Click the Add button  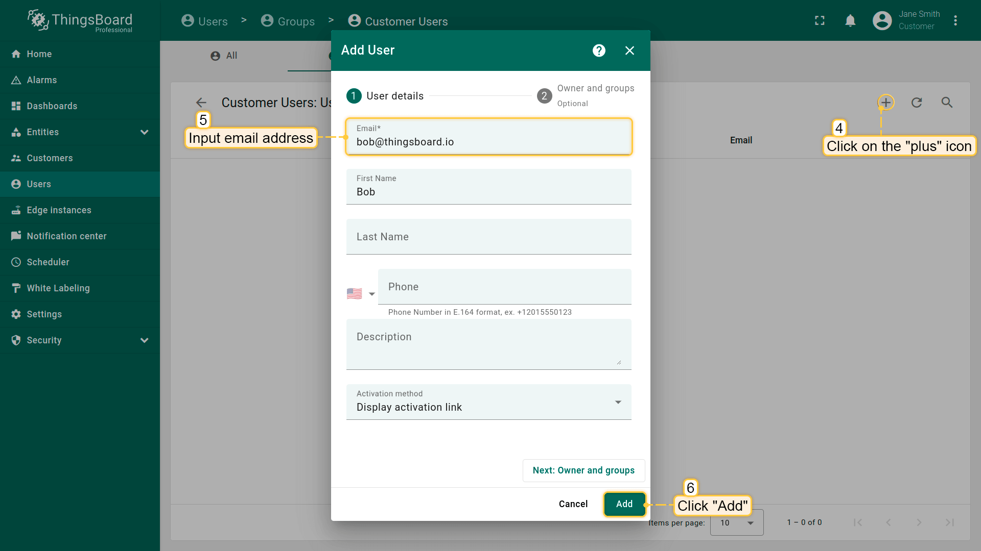624,504
